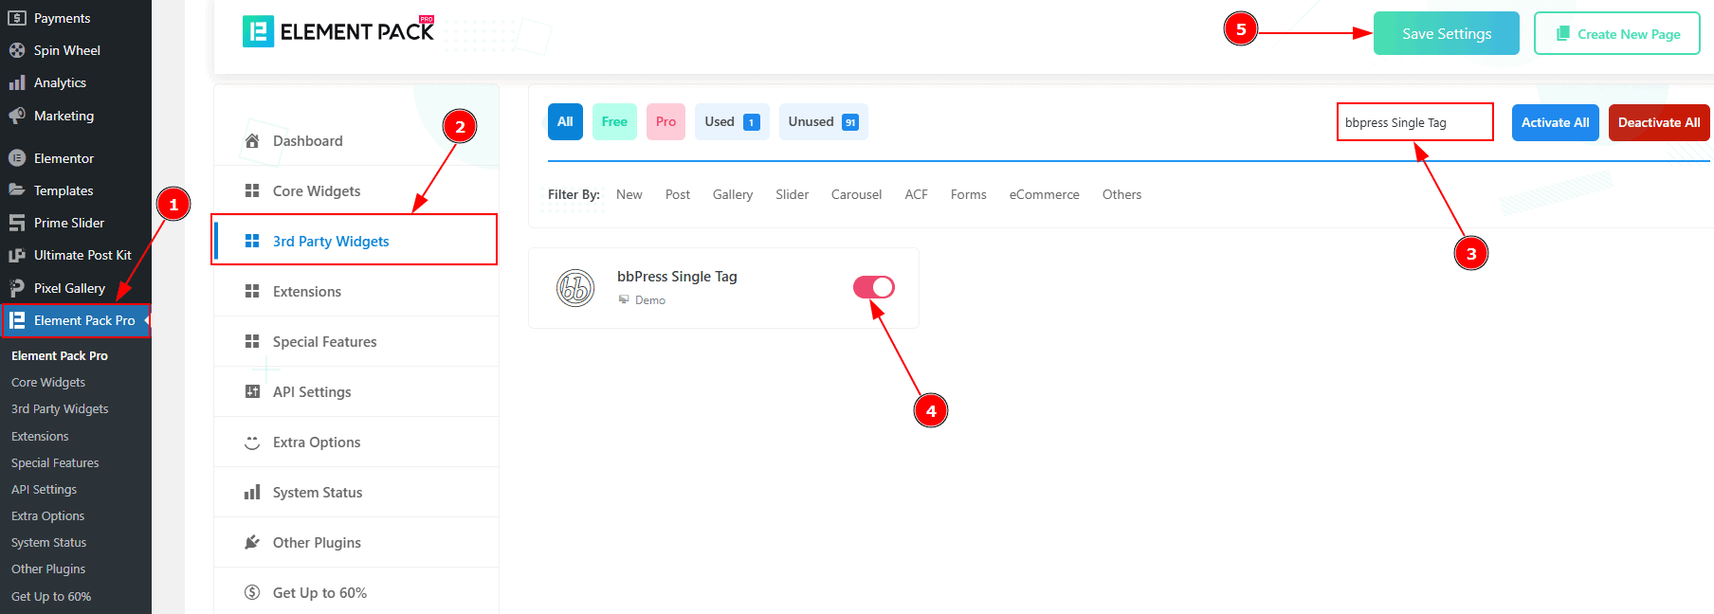Click the Other Plugins plug icon
The height and width of the screenshot is (614, 1714).
tap(252, 543)
